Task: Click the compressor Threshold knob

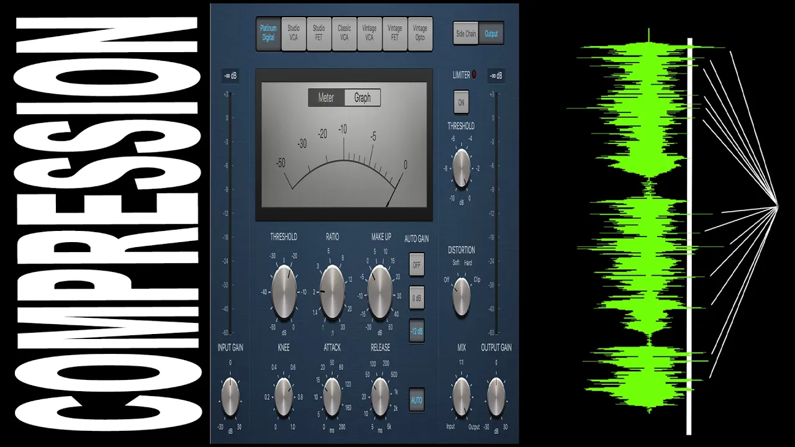Action: point(284,292)
